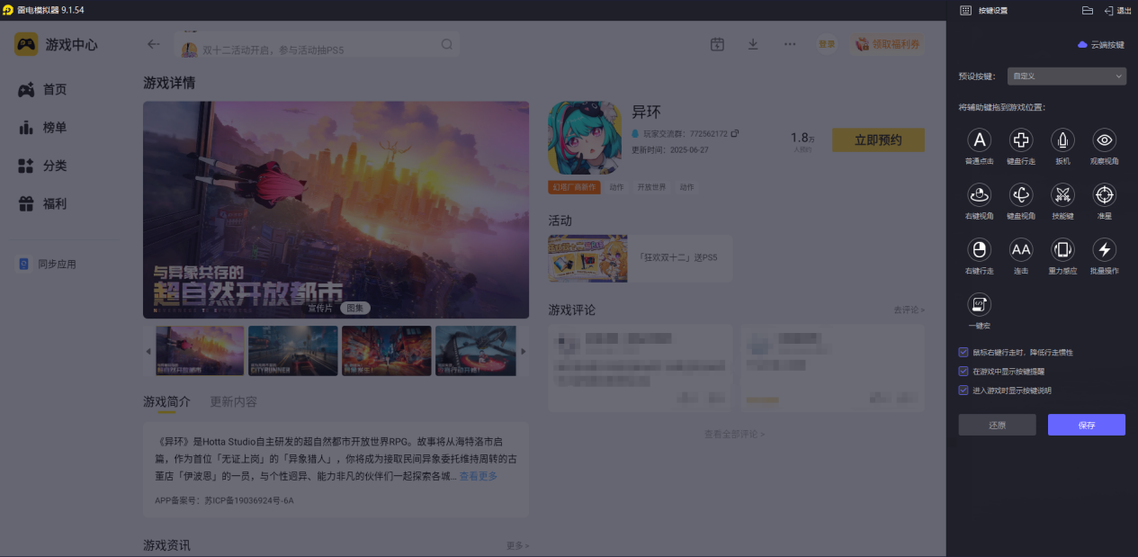Image resolution: width=1138 pixels, height=557 pixels.
Task: Click the 登录 login button
Action: [826, 44]
